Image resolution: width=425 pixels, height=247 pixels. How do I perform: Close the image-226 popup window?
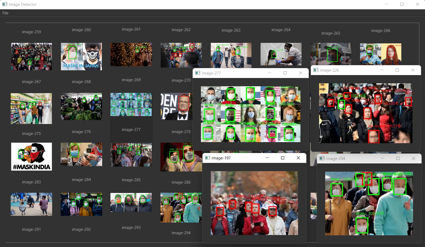413,70
